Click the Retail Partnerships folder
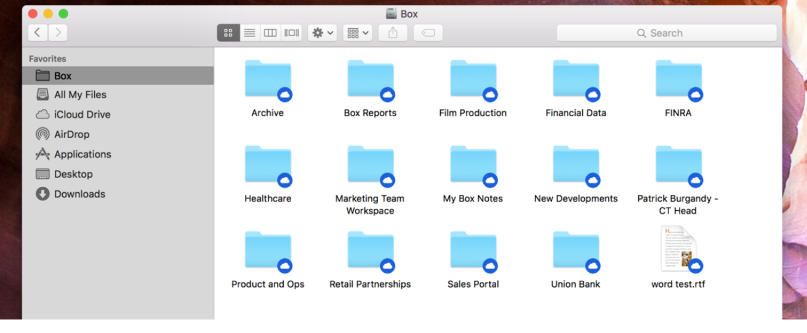807x333 pixels. 370,250
